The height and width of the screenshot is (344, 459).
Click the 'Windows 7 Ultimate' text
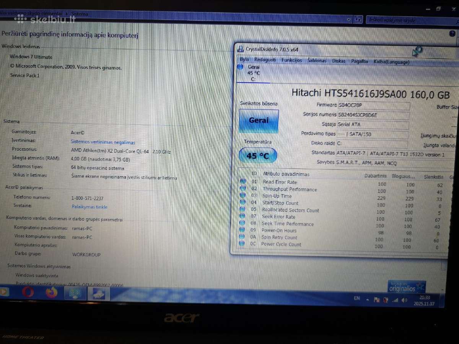[x=31, y=57]
